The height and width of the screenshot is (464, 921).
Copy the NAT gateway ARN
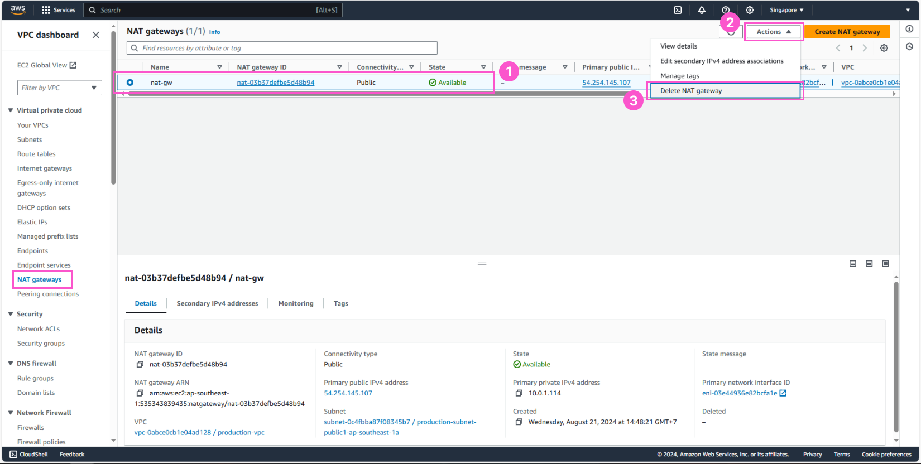[x=140, y=393]
